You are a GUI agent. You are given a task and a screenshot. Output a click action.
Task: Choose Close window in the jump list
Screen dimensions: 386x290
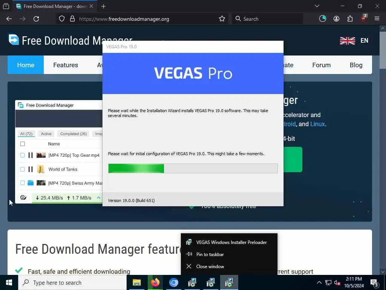coord(229,266)
